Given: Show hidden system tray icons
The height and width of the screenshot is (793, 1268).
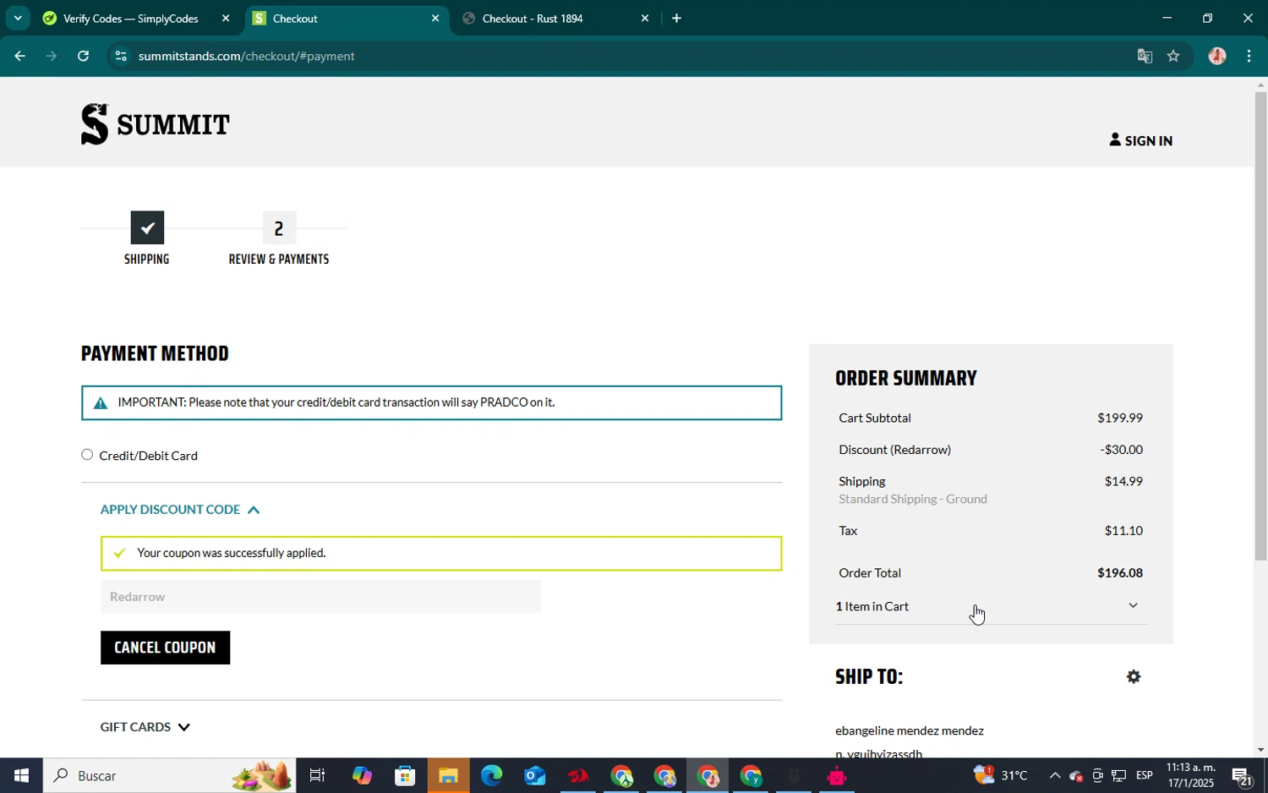Looking at the screenshot, I should (1055, 775).
